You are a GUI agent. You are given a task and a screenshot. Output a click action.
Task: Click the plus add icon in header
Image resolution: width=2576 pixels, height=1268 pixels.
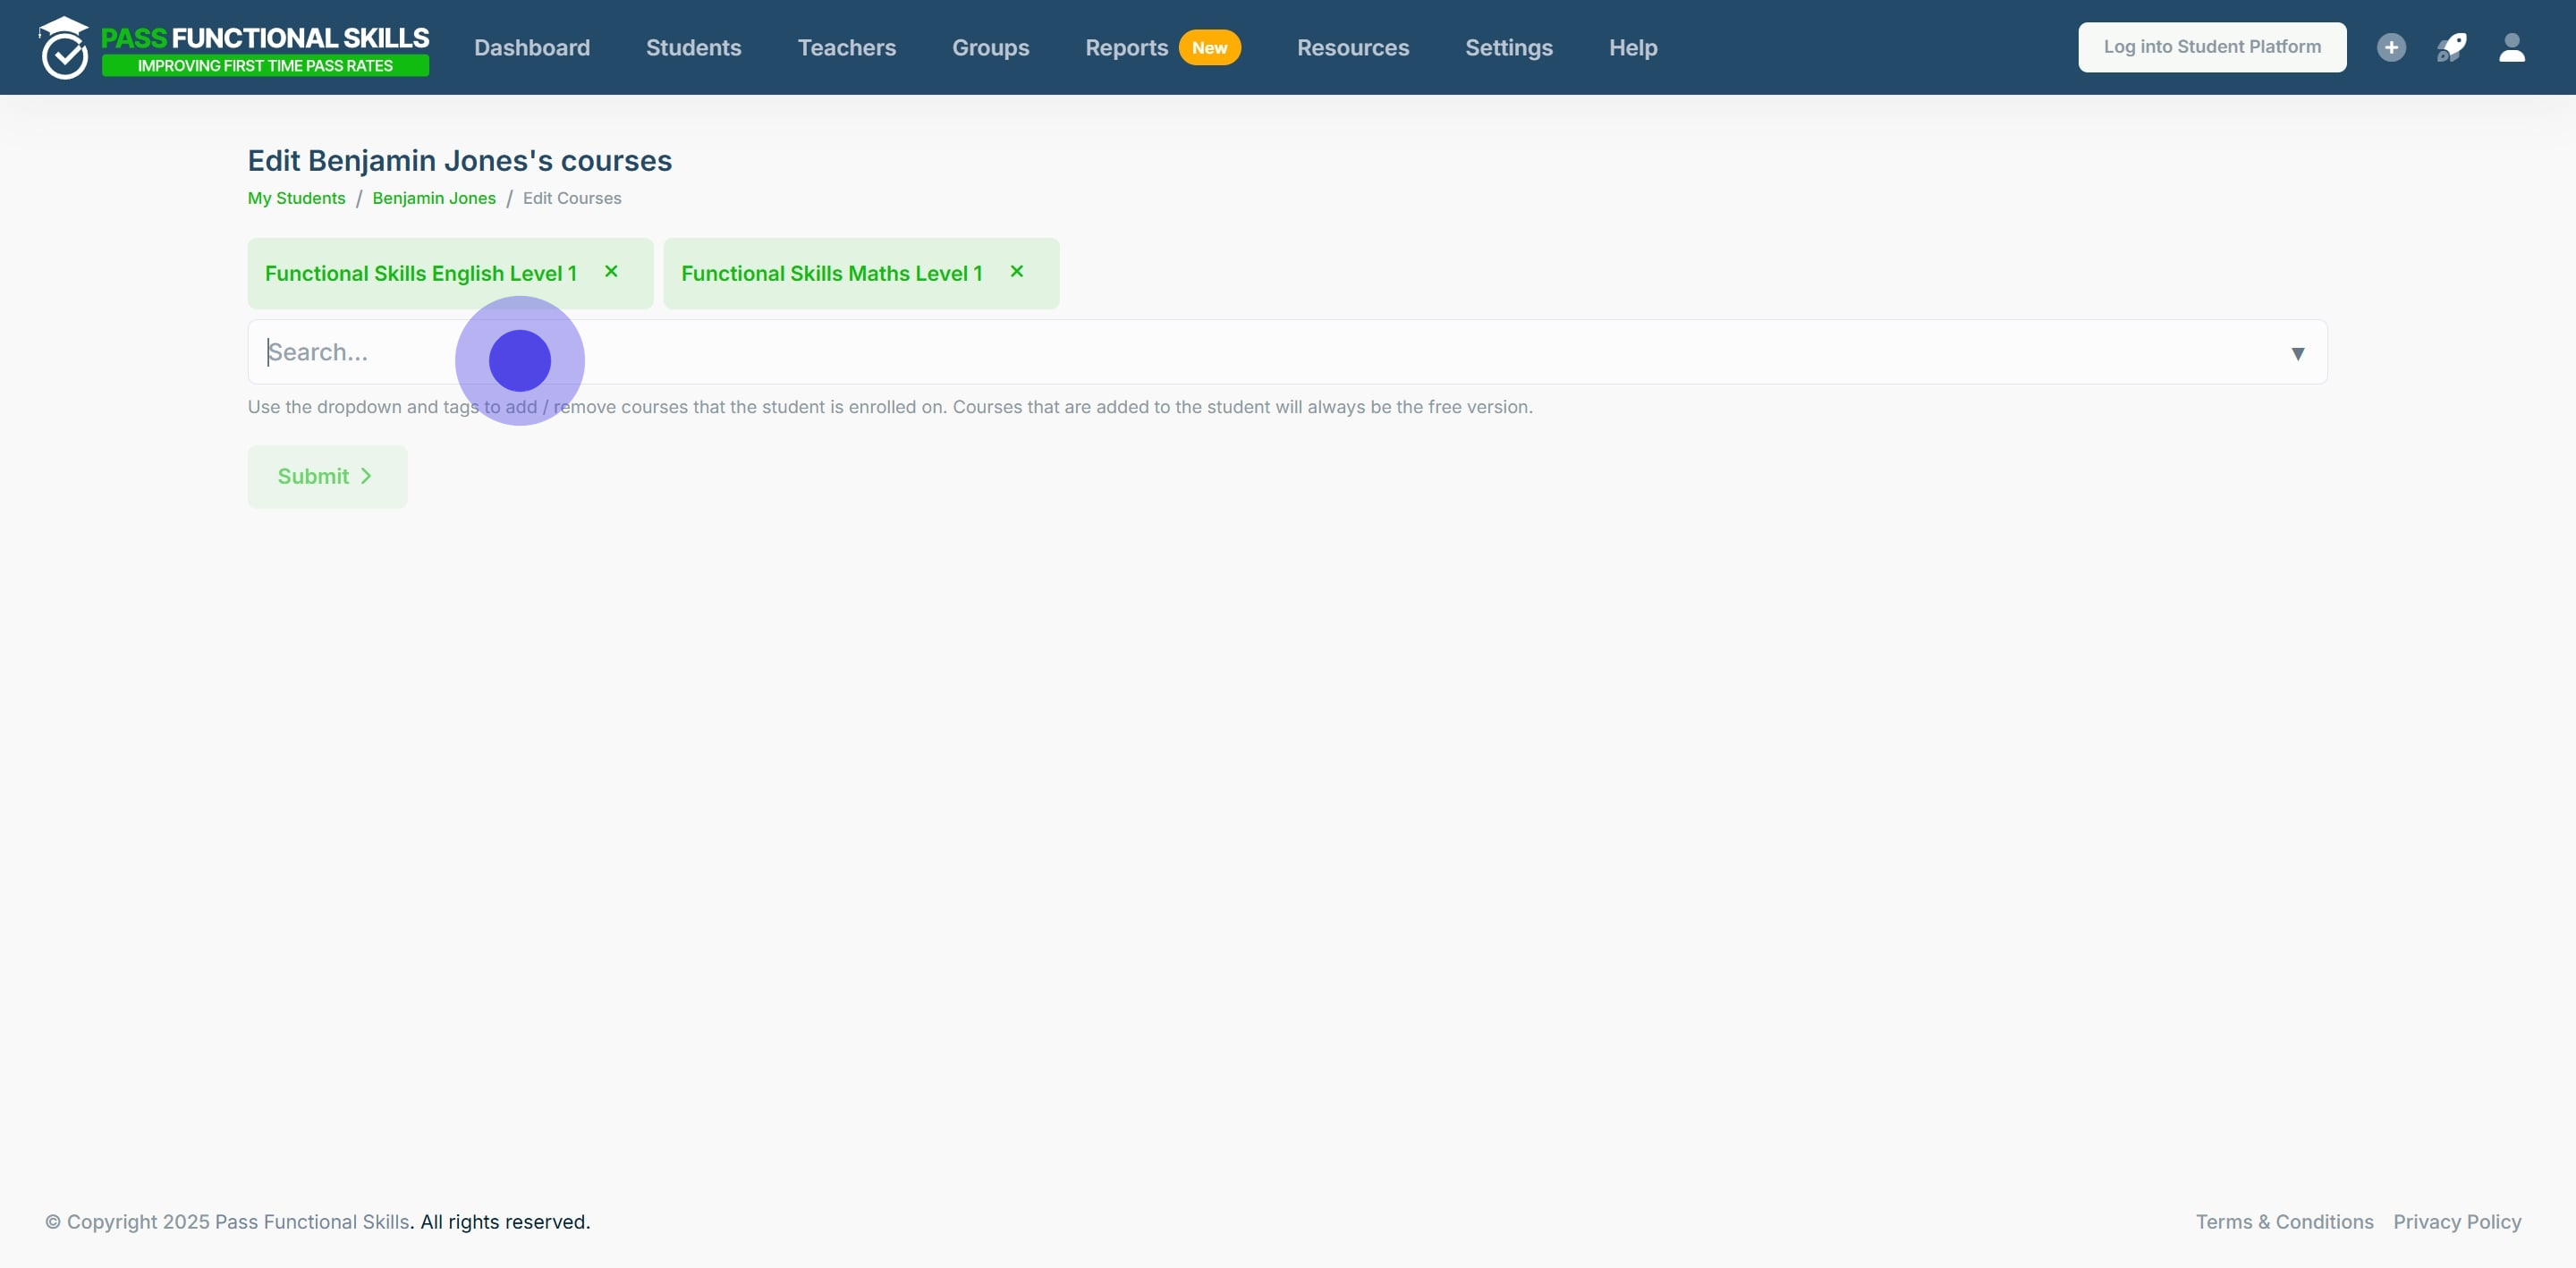click(2391, 47)
